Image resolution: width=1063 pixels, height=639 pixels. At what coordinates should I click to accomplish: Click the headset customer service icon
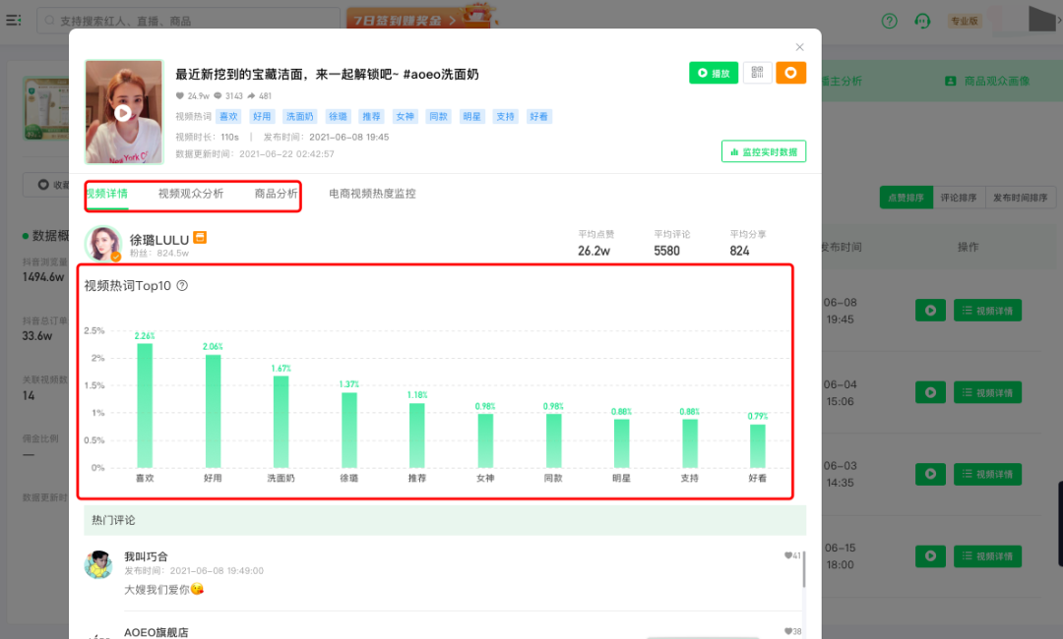[922, 21]
